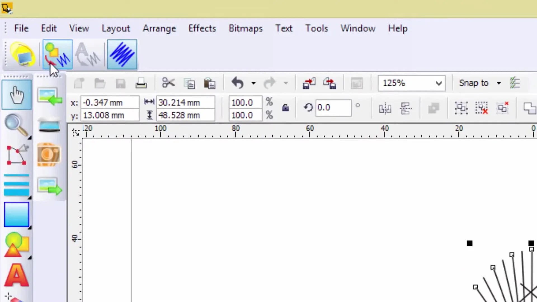Click the scissors Cut icon
The height and width of the screenshot is (302, 537).
tap(168, 83)
